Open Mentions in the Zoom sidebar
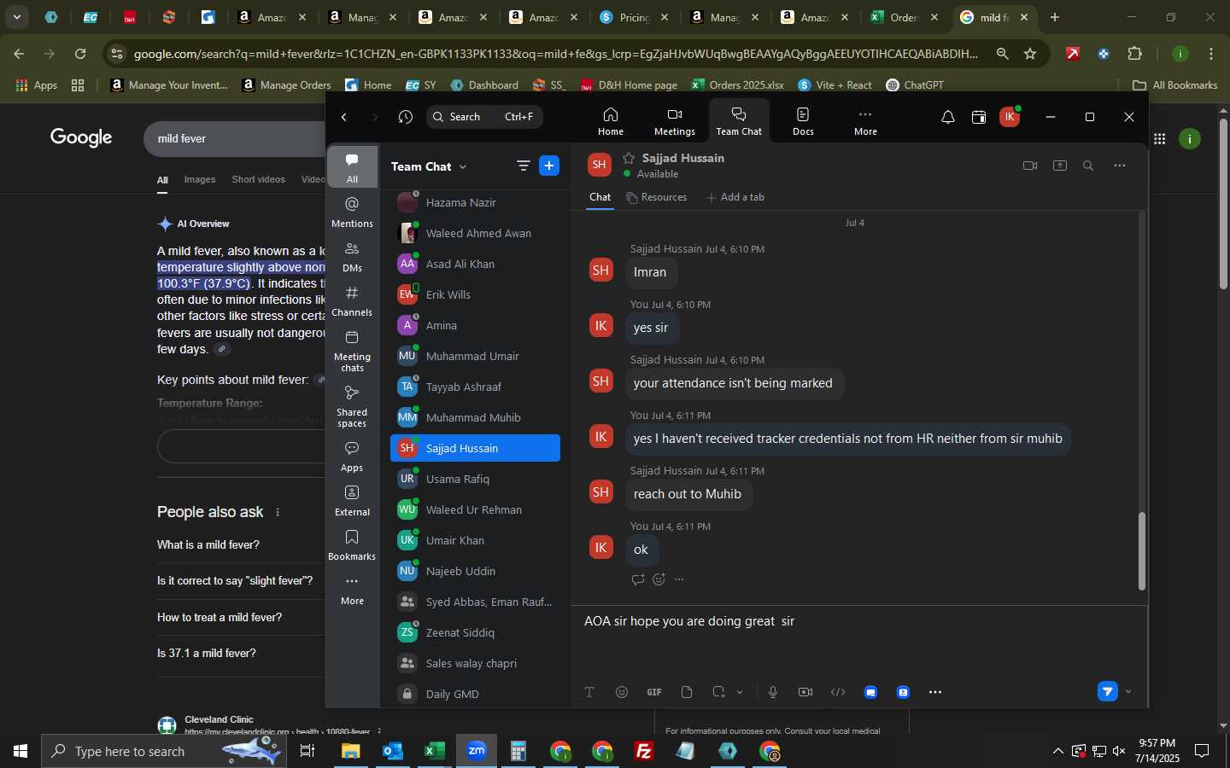The image size is (1230, 768). tap(352, 212)
